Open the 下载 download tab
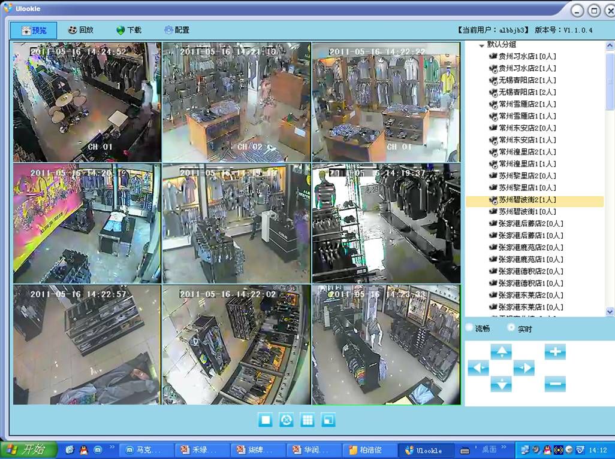The height and width of the screenshot is (459, 615). (128, 30)
